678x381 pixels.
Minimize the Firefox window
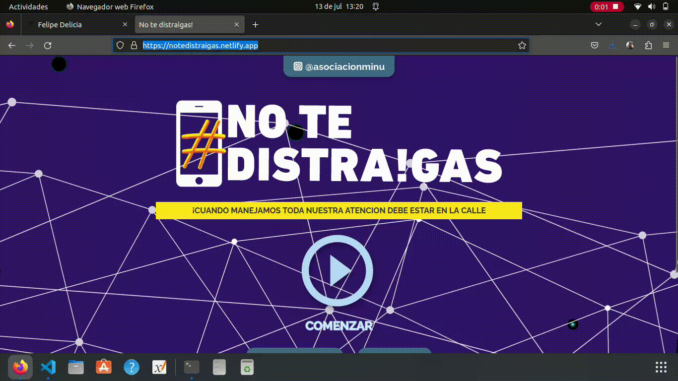635,24
